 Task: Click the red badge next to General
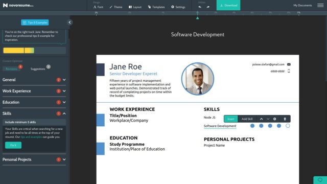(x=59, y=80)
